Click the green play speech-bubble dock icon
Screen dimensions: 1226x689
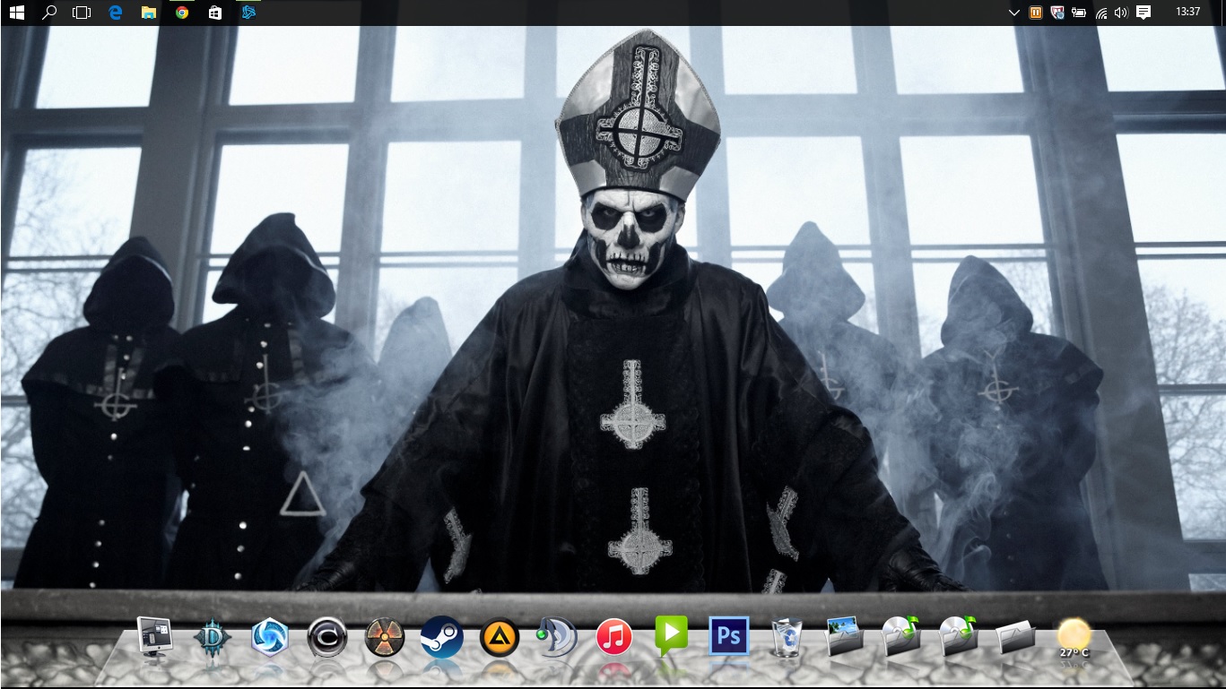pos(671,635)
